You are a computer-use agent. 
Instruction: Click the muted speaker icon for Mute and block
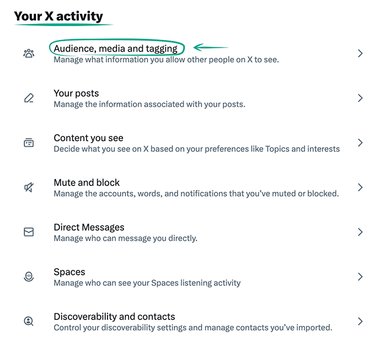click(x=29, y=188)
